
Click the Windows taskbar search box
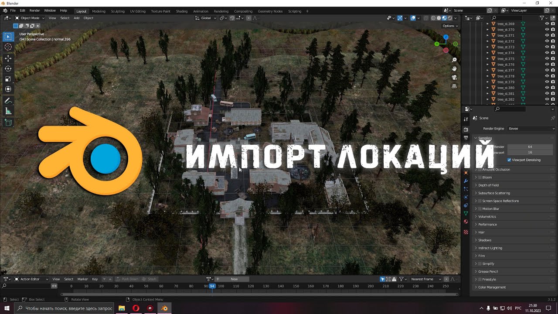click(65, 308)
